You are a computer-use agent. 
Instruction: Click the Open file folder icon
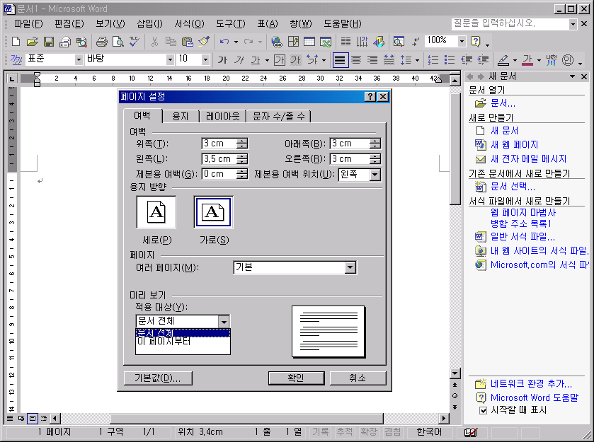[x=32, y=42]
